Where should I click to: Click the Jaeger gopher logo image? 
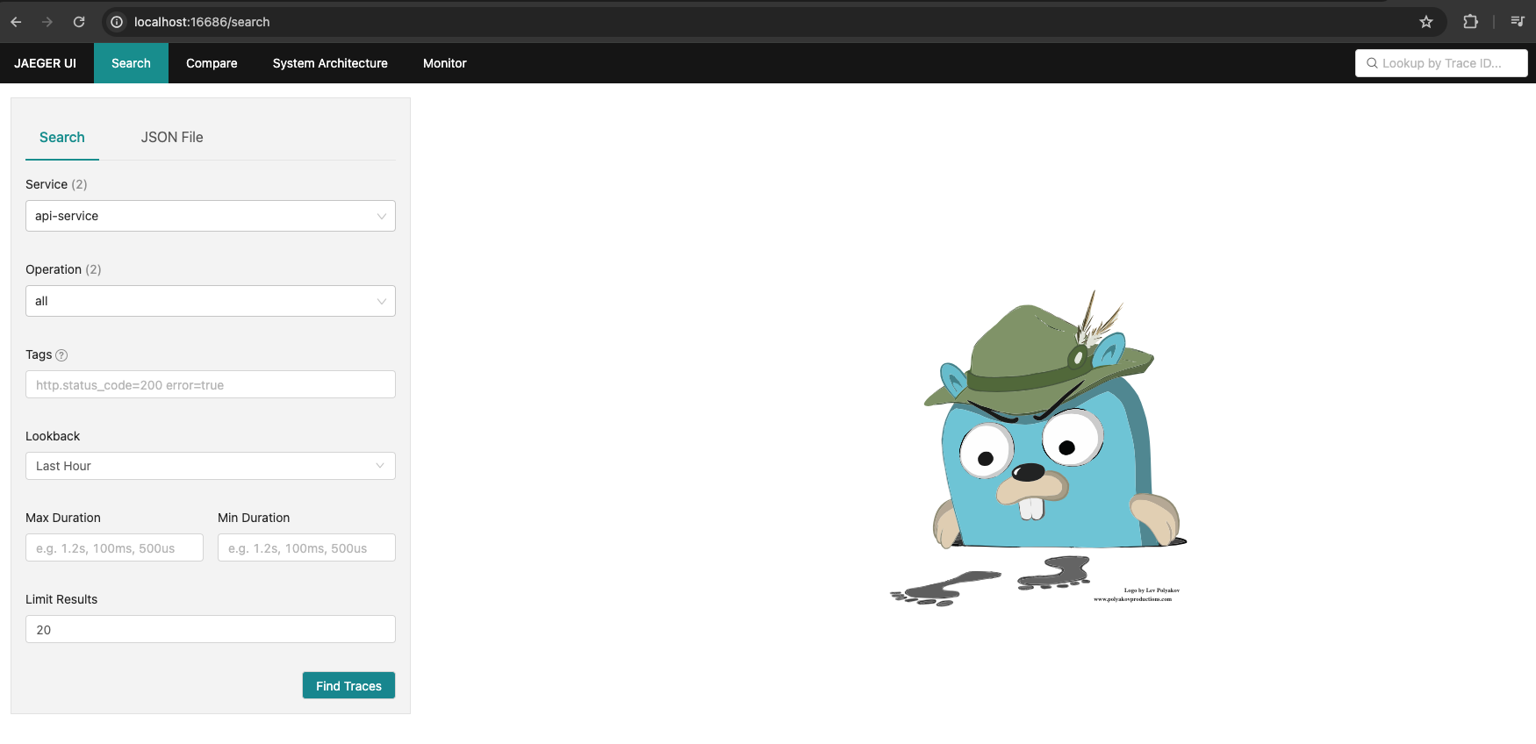pyautogui.click(x=1038, y=447)
